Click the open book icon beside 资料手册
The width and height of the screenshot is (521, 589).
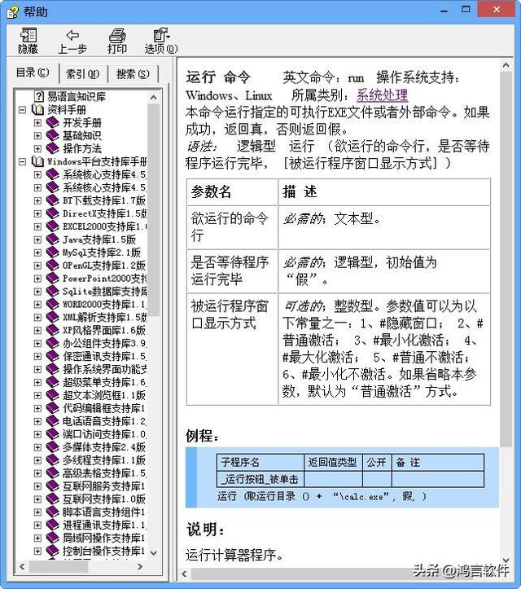(38, 110)
